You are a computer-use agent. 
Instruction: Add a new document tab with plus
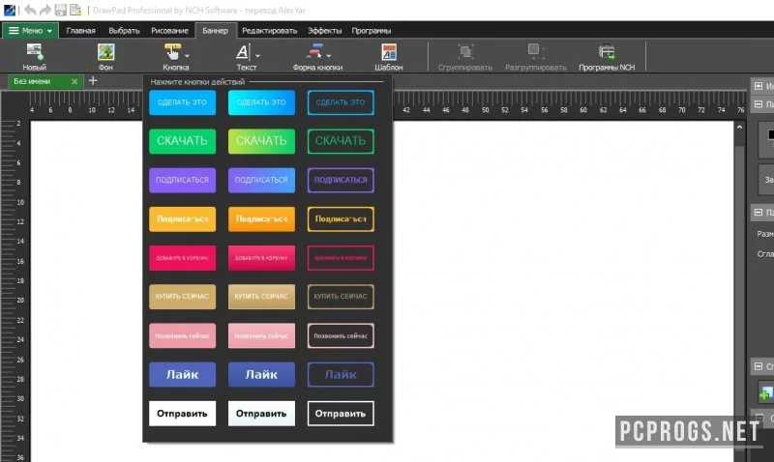(x=93, y=80)
